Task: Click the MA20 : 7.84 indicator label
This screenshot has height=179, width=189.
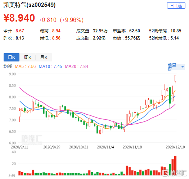Action: pyautogui.click(x=77, y=66)
